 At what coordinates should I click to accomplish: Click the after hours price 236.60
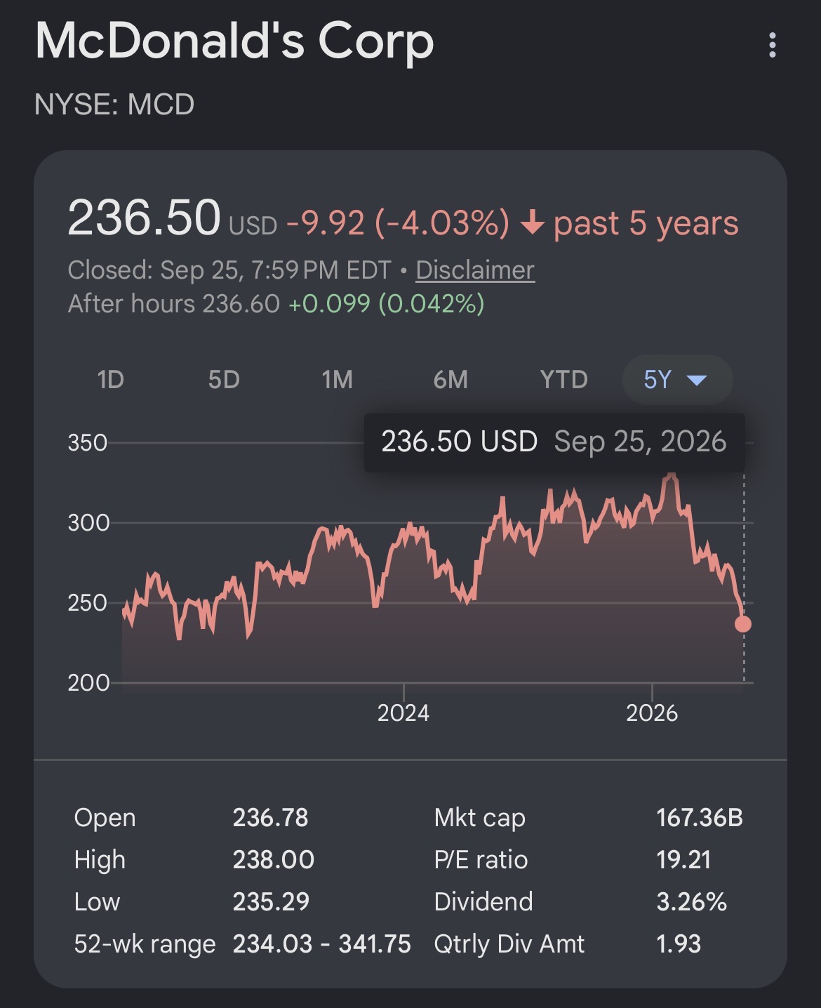pos(241,304)
